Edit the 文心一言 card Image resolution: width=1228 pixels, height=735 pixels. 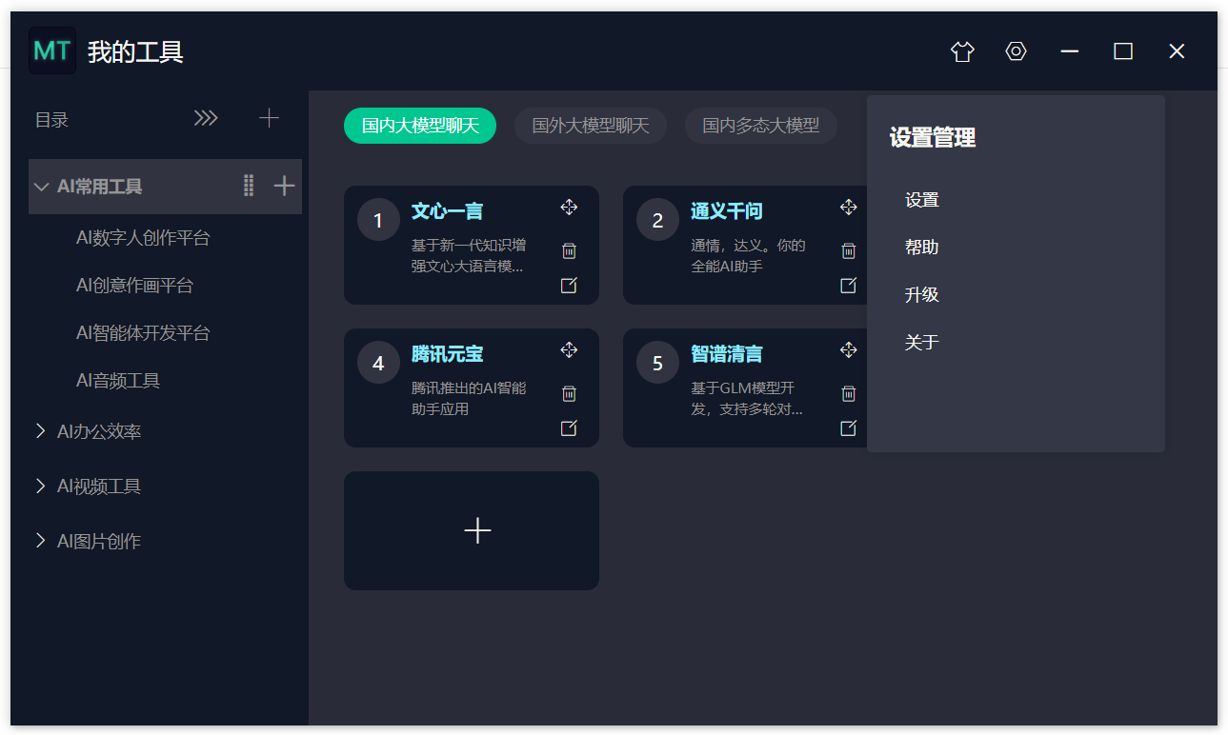(569, 286)
